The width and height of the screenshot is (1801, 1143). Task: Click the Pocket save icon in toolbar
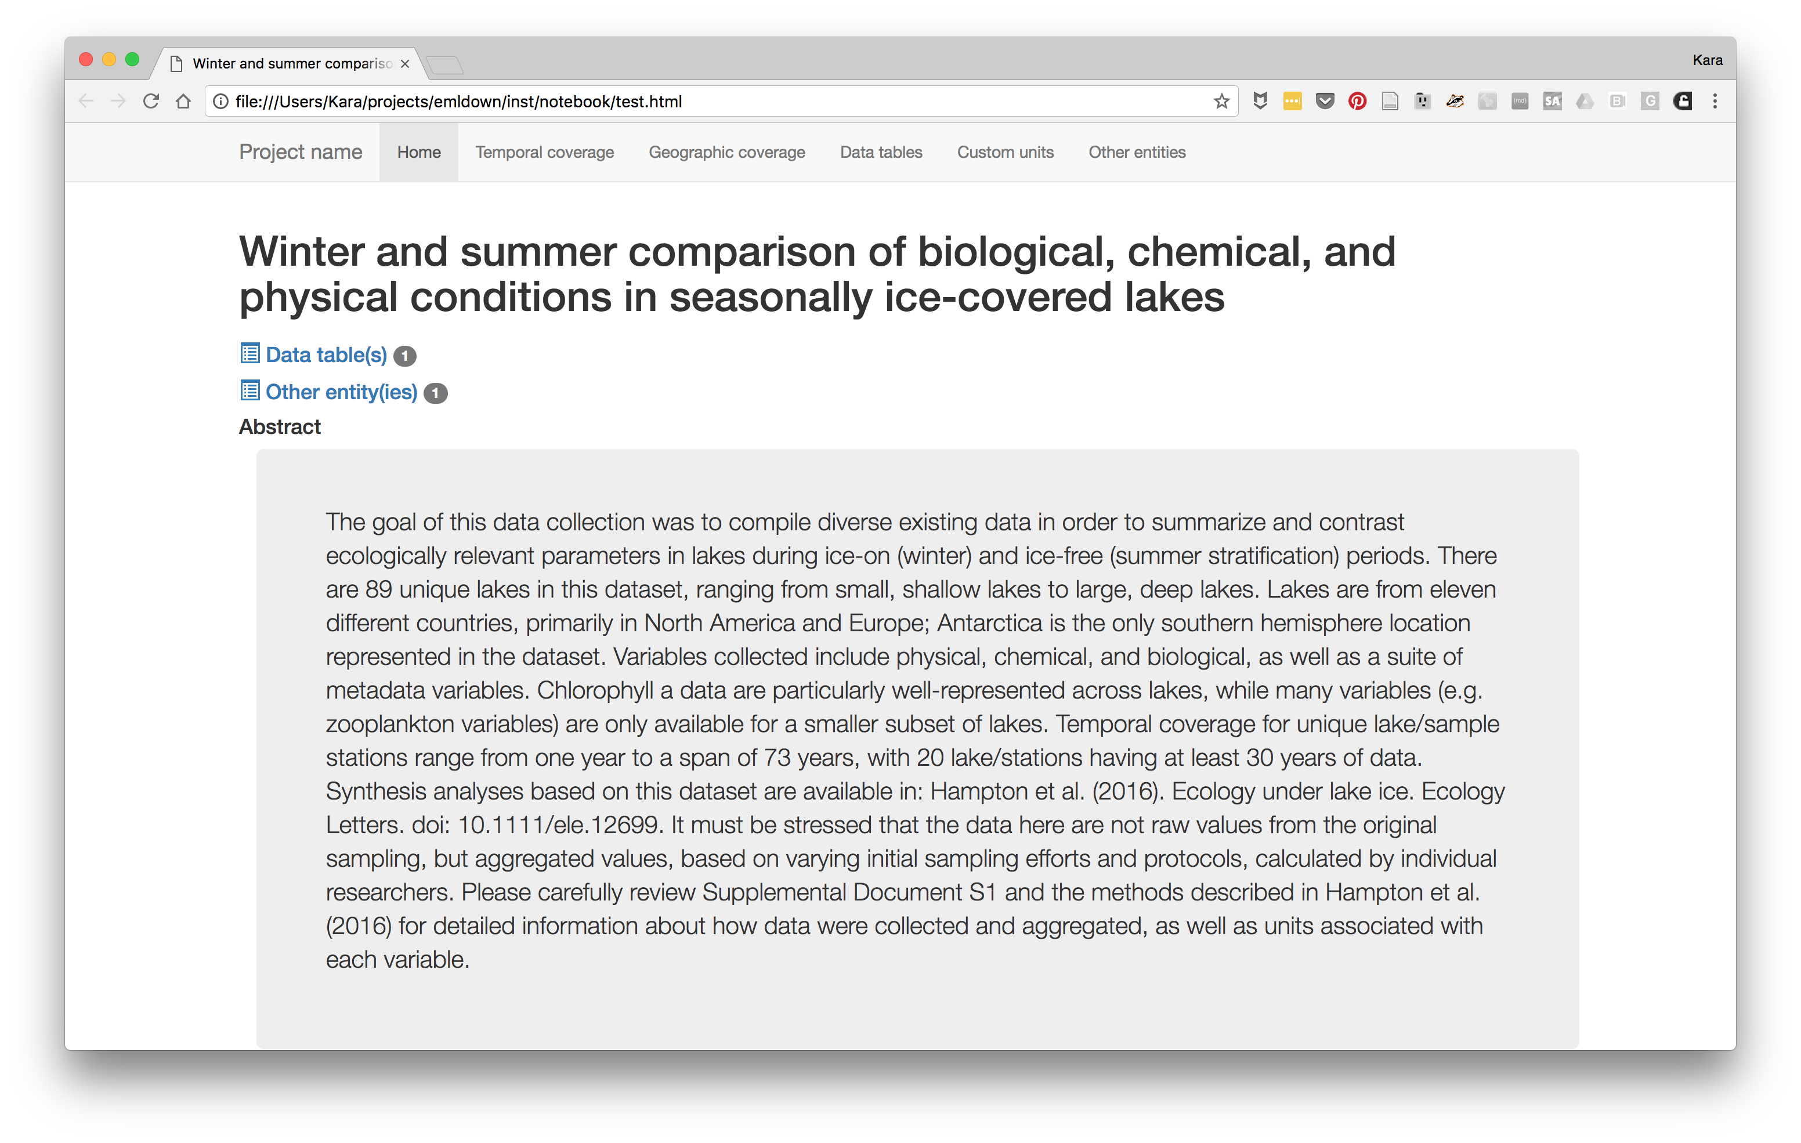pos(1327,101)
